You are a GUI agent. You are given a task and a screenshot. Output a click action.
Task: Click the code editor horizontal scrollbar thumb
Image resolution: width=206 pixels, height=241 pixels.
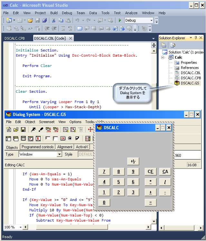coord(72,227)
